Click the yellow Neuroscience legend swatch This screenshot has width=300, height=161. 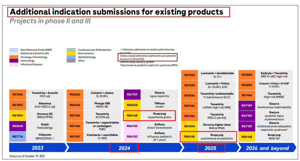[x=72, y=53]
